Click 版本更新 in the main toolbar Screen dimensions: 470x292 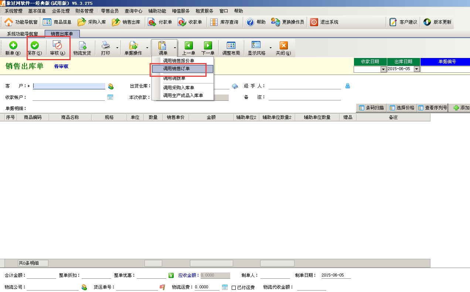point(437,22)
